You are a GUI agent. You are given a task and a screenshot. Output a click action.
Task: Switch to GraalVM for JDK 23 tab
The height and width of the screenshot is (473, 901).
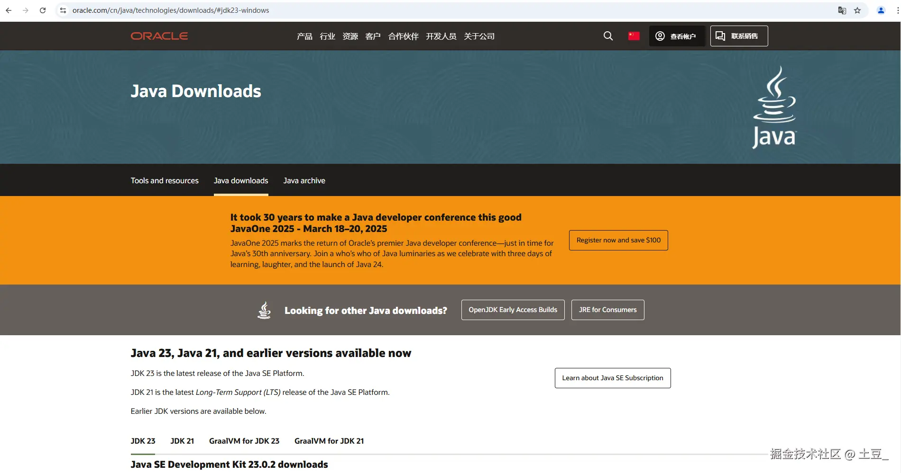pos(244,441)
